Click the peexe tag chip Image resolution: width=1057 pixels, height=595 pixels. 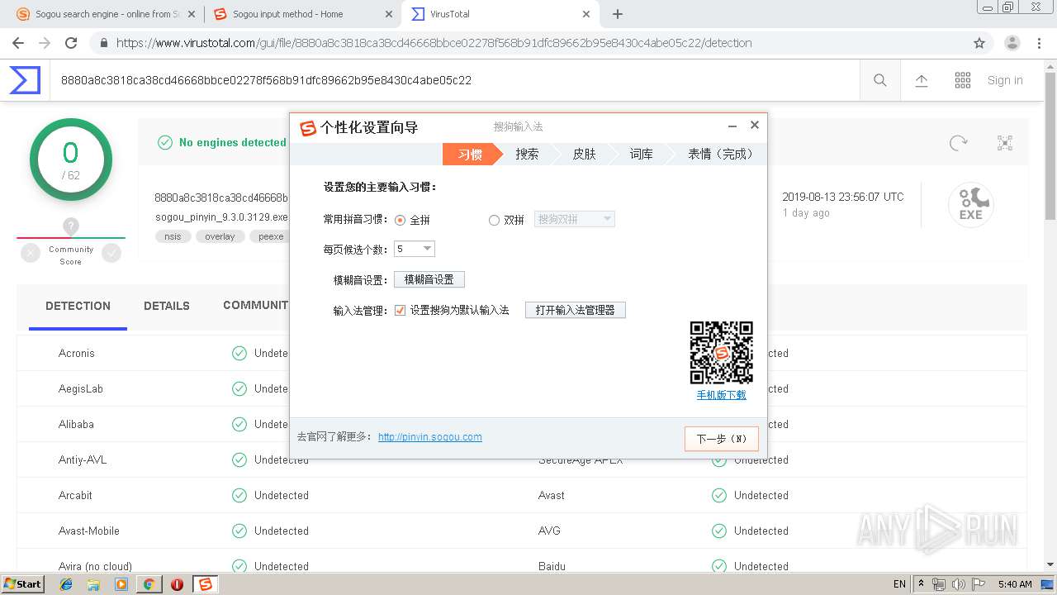click(x=270, y=236)
